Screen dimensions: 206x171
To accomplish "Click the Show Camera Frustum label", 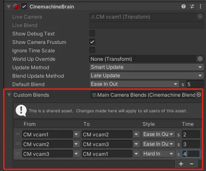I will coord(39,42).
